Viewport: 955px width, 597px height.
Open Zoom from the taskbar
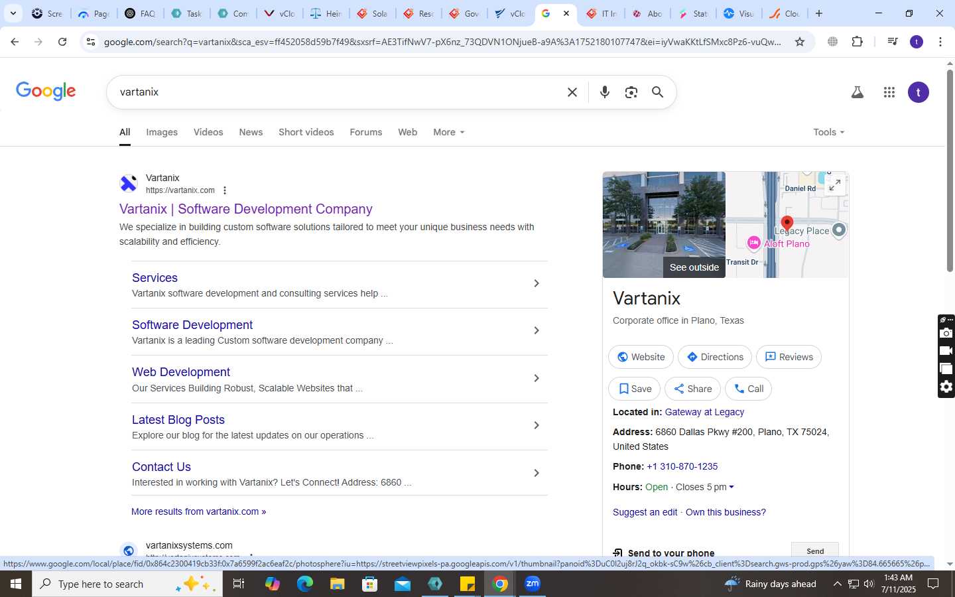point(533,584)
